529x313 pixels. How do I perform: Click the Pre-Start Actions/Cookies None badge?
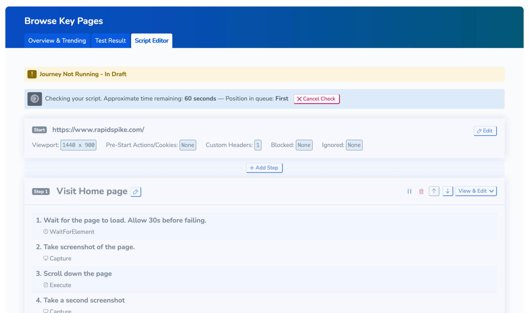point(188,145)
